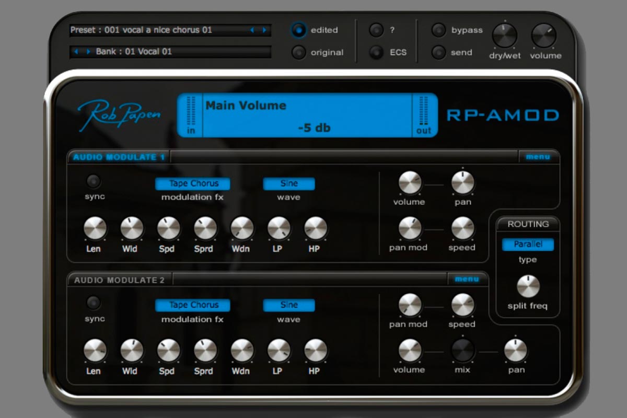Click the Rob Papen logo

[x=120, y=114]
